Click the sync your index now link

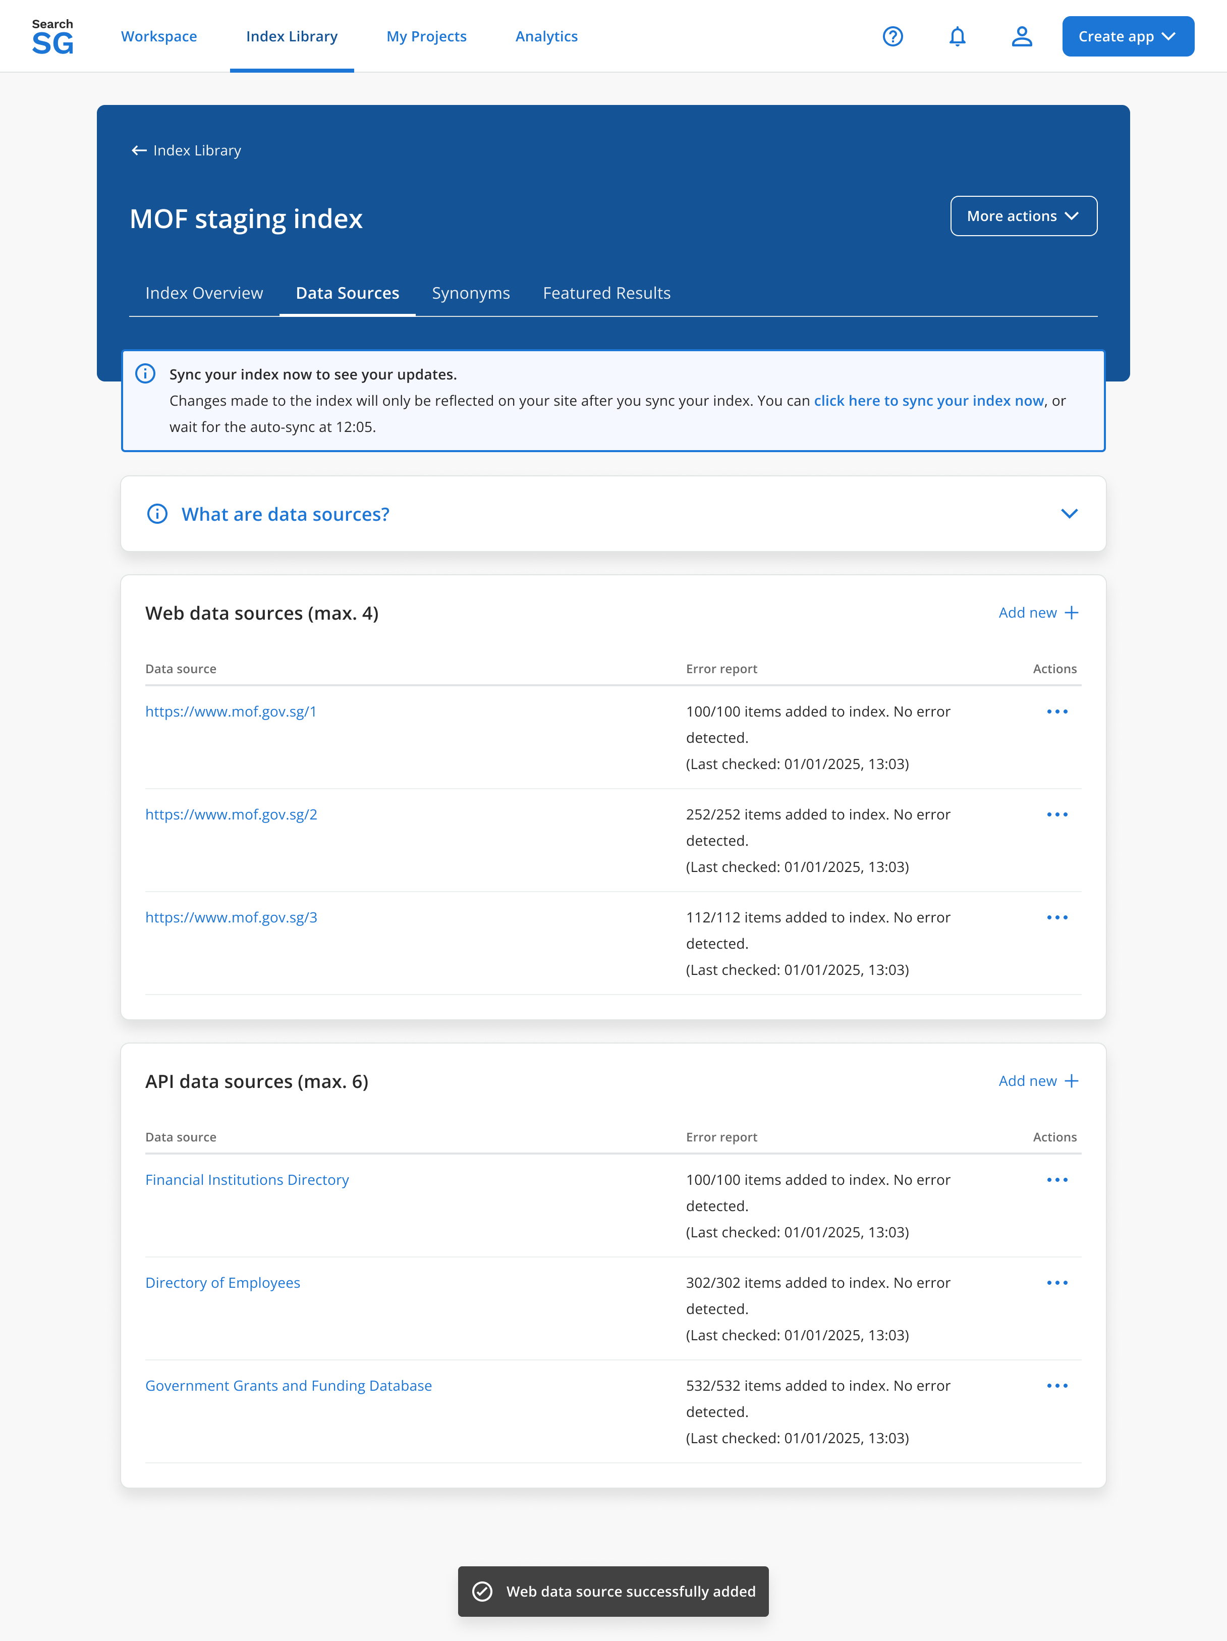928,401
